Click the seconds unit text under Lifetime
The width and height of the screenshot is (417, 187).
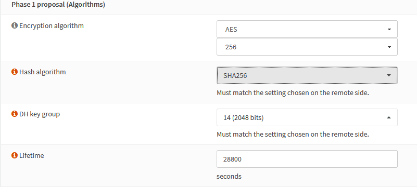229,177
